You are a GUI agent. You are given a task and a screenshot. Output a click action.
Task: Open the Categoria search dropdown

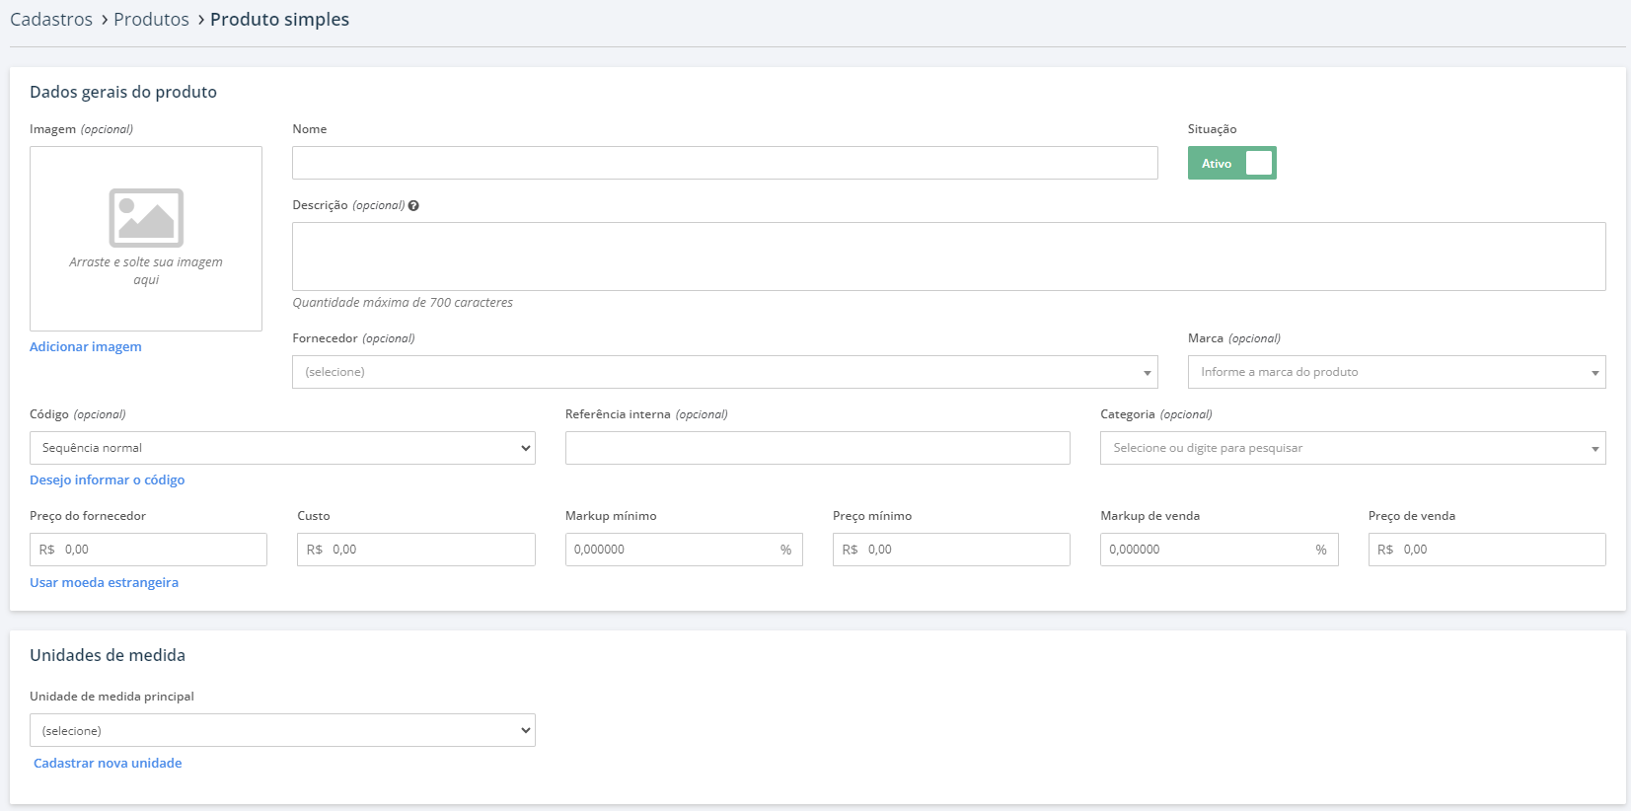[x=1353, y=448]
